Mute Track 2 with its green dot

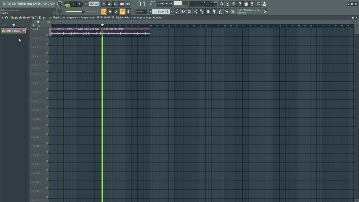click(47, 44)
